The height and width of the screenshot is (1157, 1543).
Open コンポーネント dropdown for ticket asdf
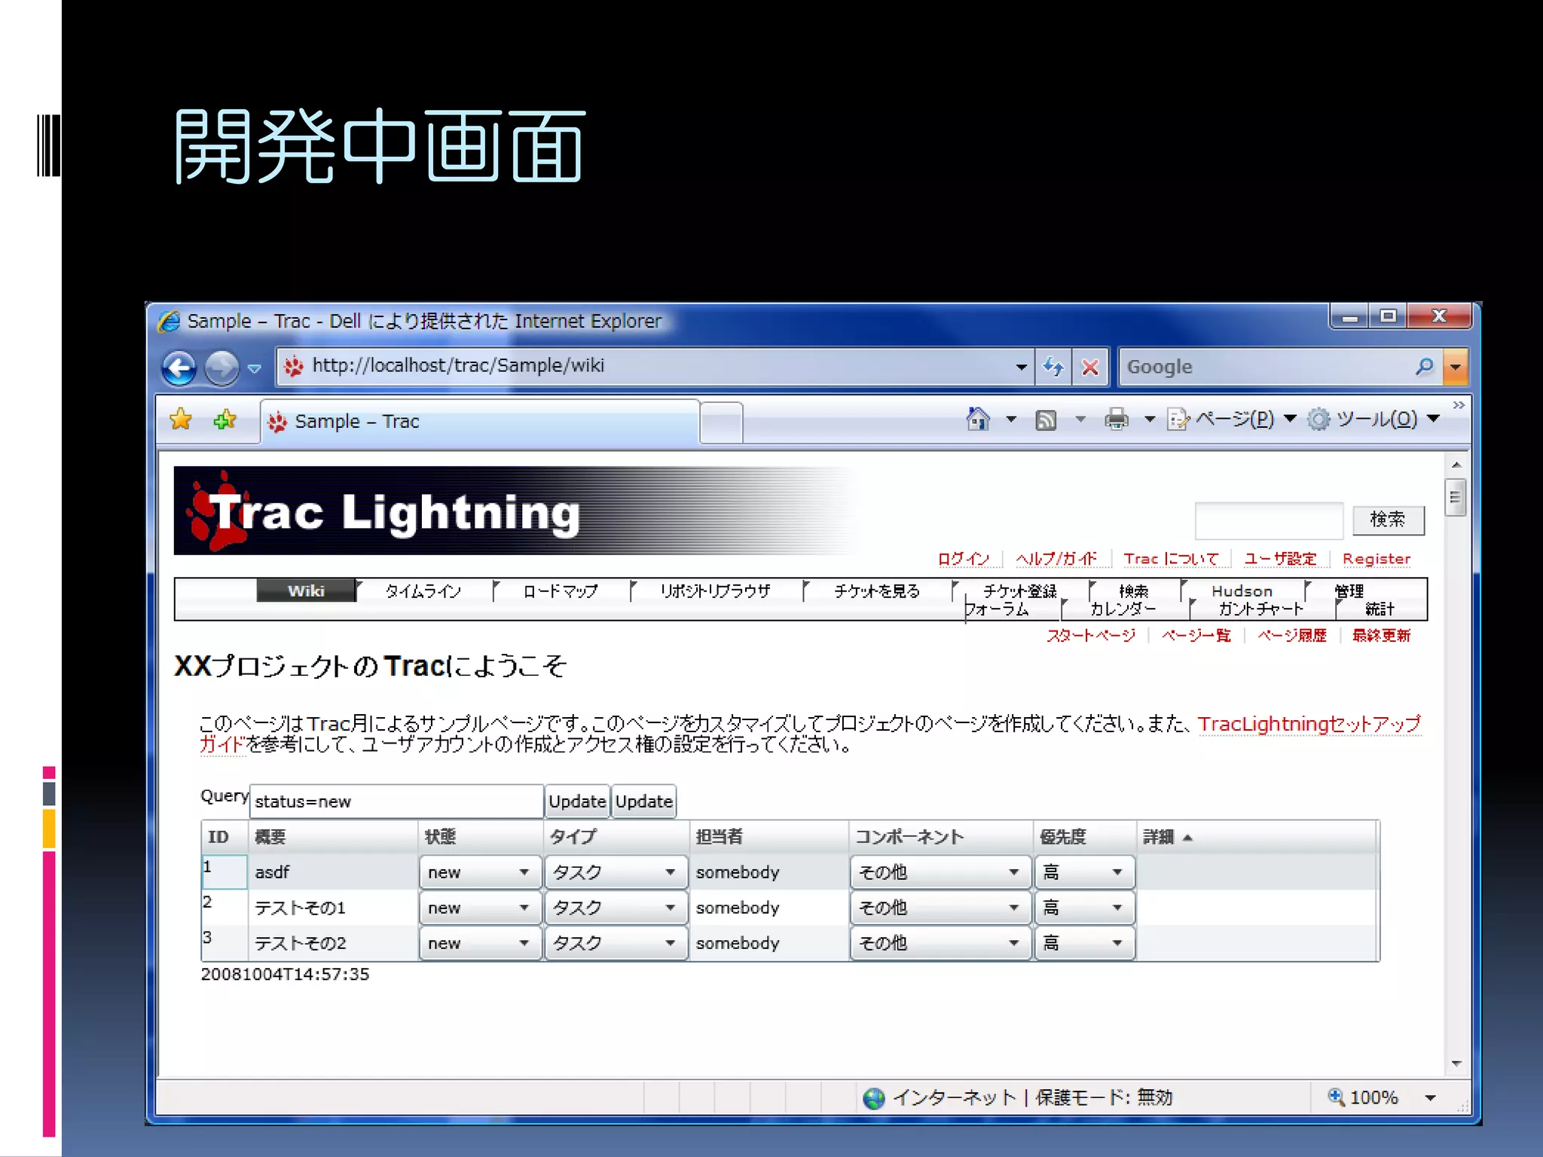[x=940, y=872]
